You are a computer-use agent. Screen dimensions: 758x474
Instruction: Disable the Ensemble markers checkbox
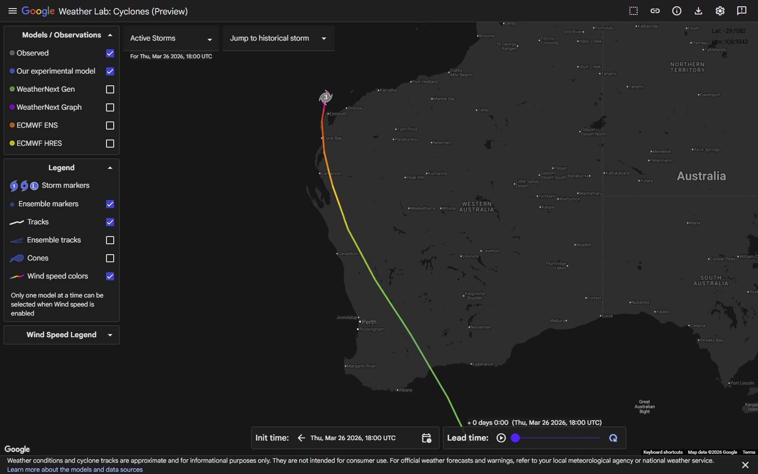[x=110, y=204]
